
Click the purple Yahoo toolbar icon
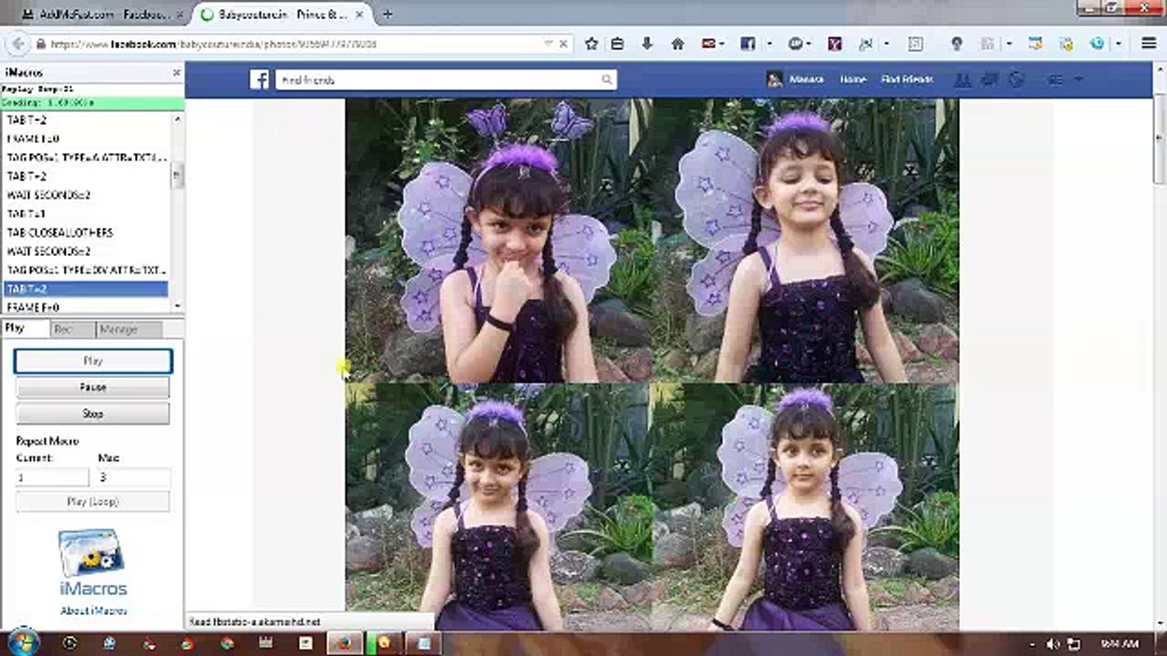(x=834, y=44)
